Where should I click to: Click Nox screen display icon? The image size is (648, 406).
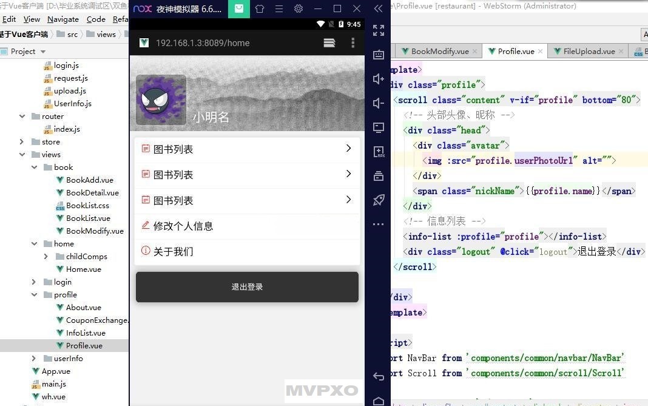pos(379,127)
